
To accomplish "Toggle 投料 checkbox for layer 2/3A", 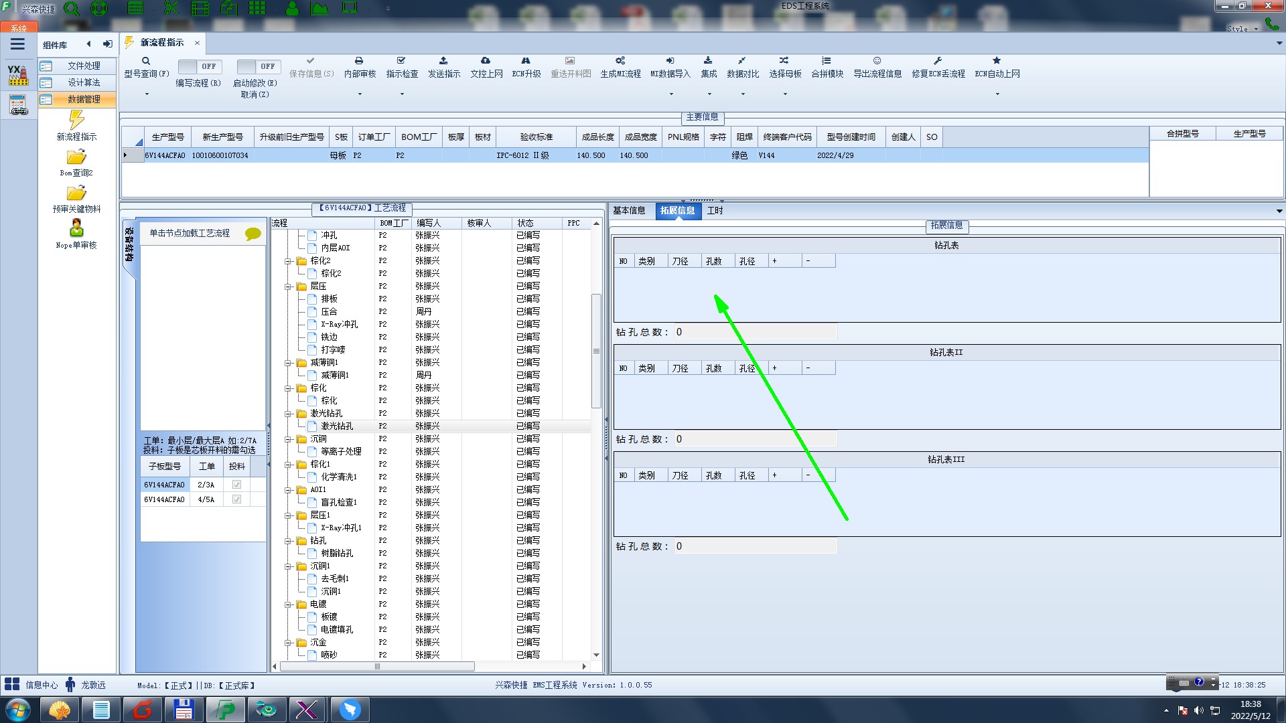I will coord(236,485).
